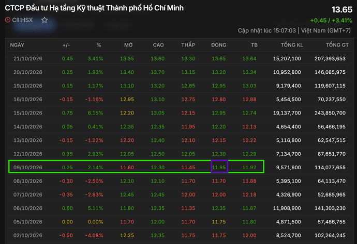Click the THẤP column header

point(188,45)
